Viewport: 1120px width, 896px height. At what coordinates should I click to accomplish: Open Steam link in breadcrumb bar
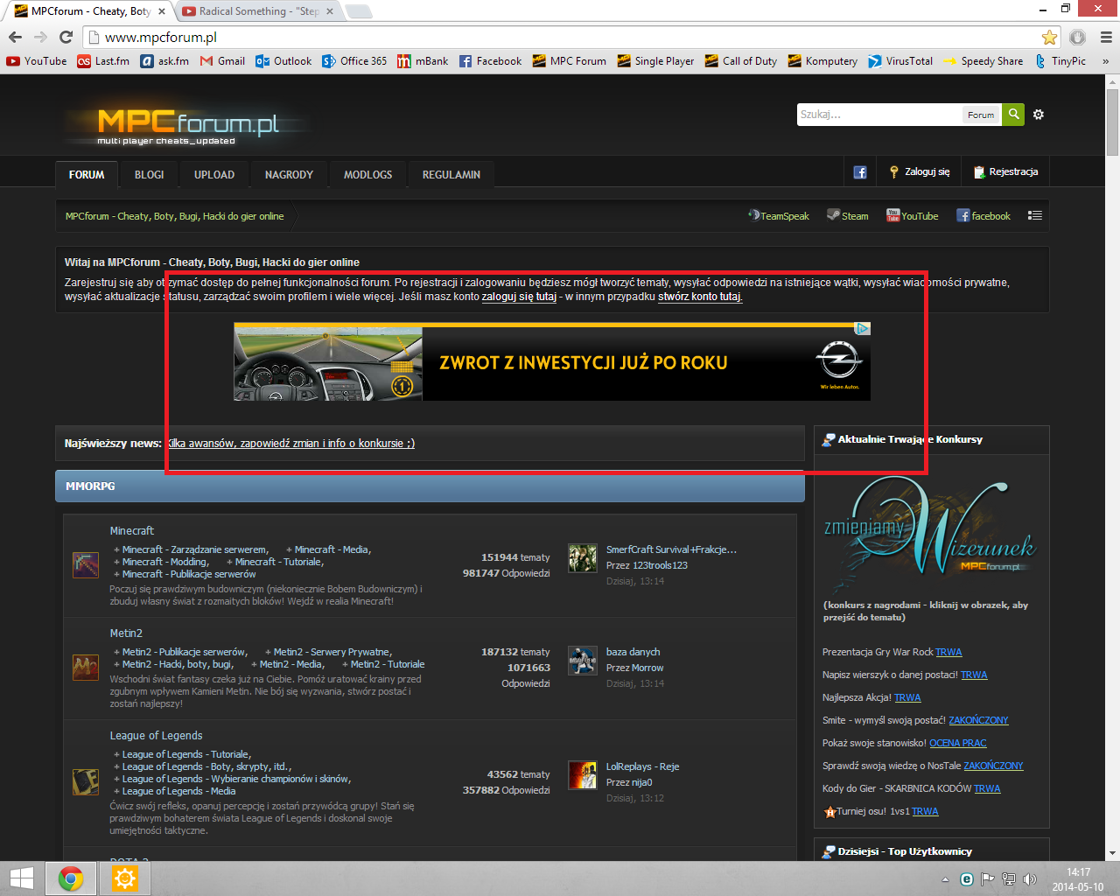point(848,215)
